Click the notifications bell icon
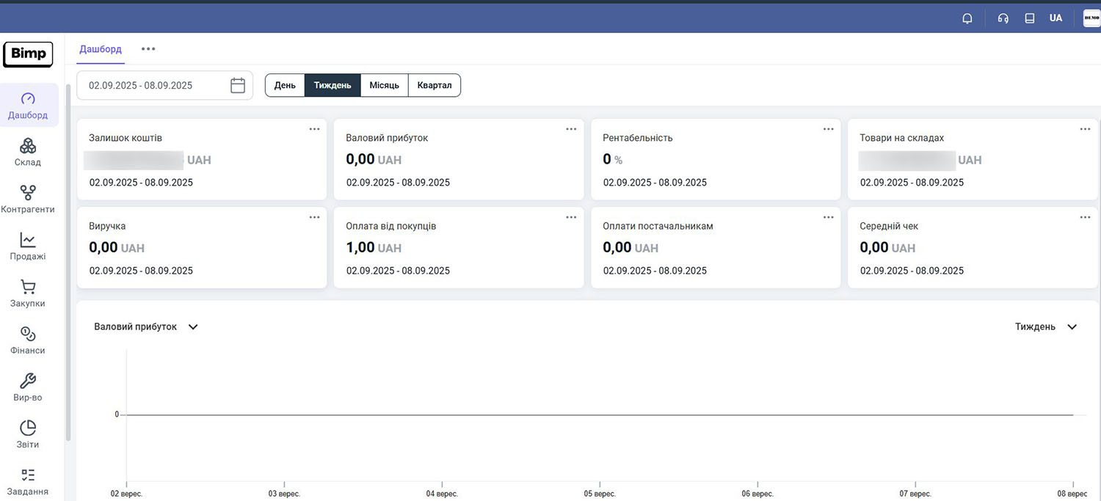Image resolution: width=1101 pixels, height=501 pixels. pos(967,18)
